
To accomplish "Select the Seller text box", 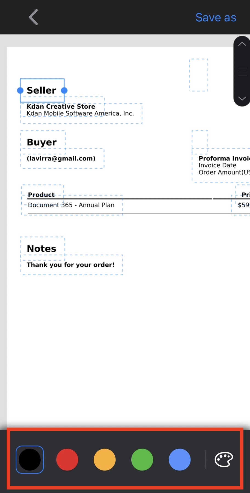I will (x=42, y=91).
